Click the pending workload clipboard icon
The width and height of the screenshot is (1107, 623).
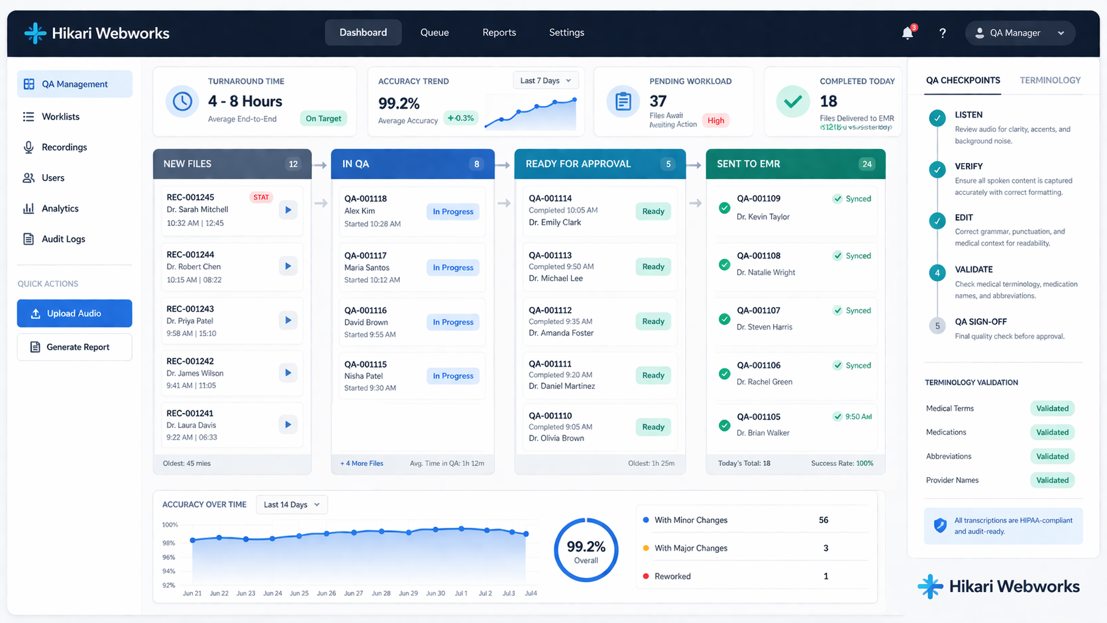623,101
